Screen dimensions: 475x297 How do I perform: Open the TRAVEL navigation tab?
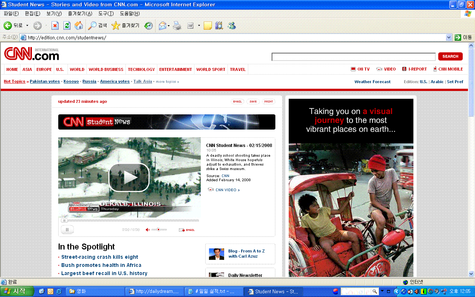[237, 69]
